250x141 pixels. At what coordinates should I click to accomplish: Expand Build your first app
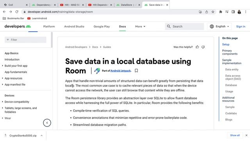click(x=2, y=66)
